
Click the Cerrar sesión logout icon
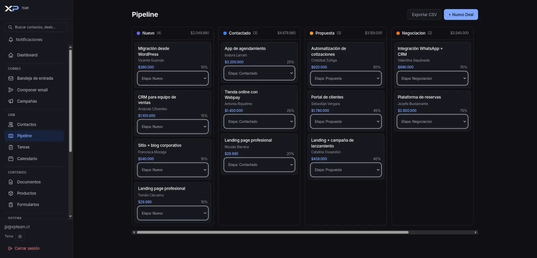click(10, 248)
